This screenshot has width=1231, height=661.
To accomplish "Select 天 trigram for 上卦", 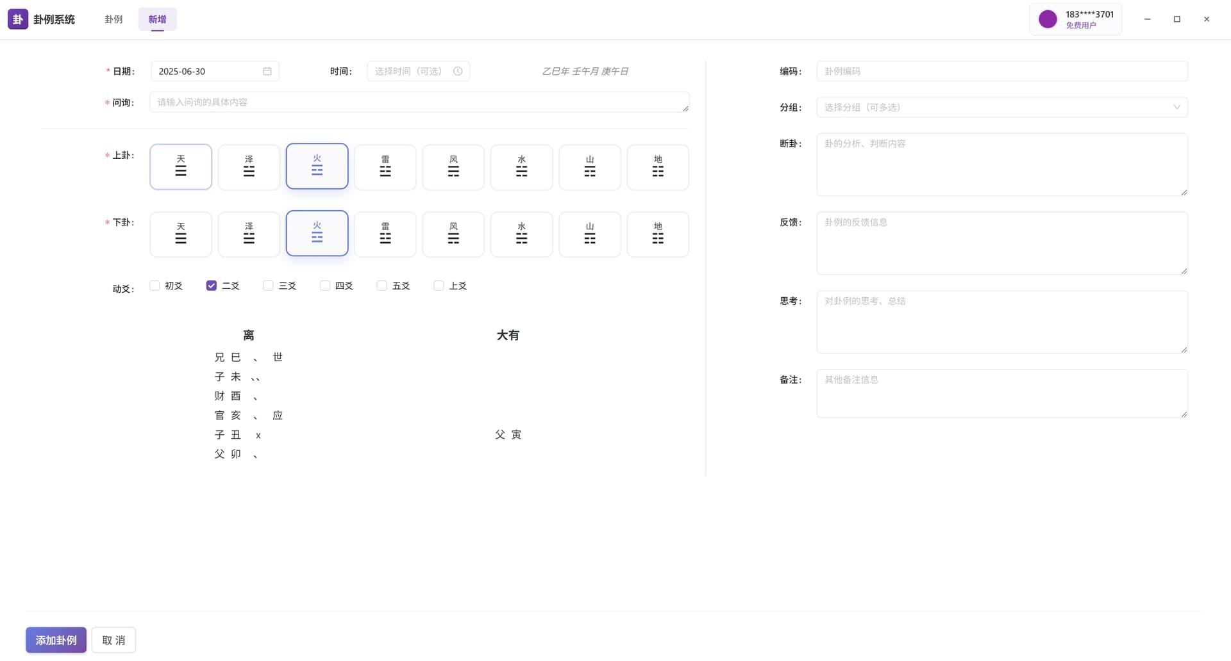I will click(x=181, y=167).
